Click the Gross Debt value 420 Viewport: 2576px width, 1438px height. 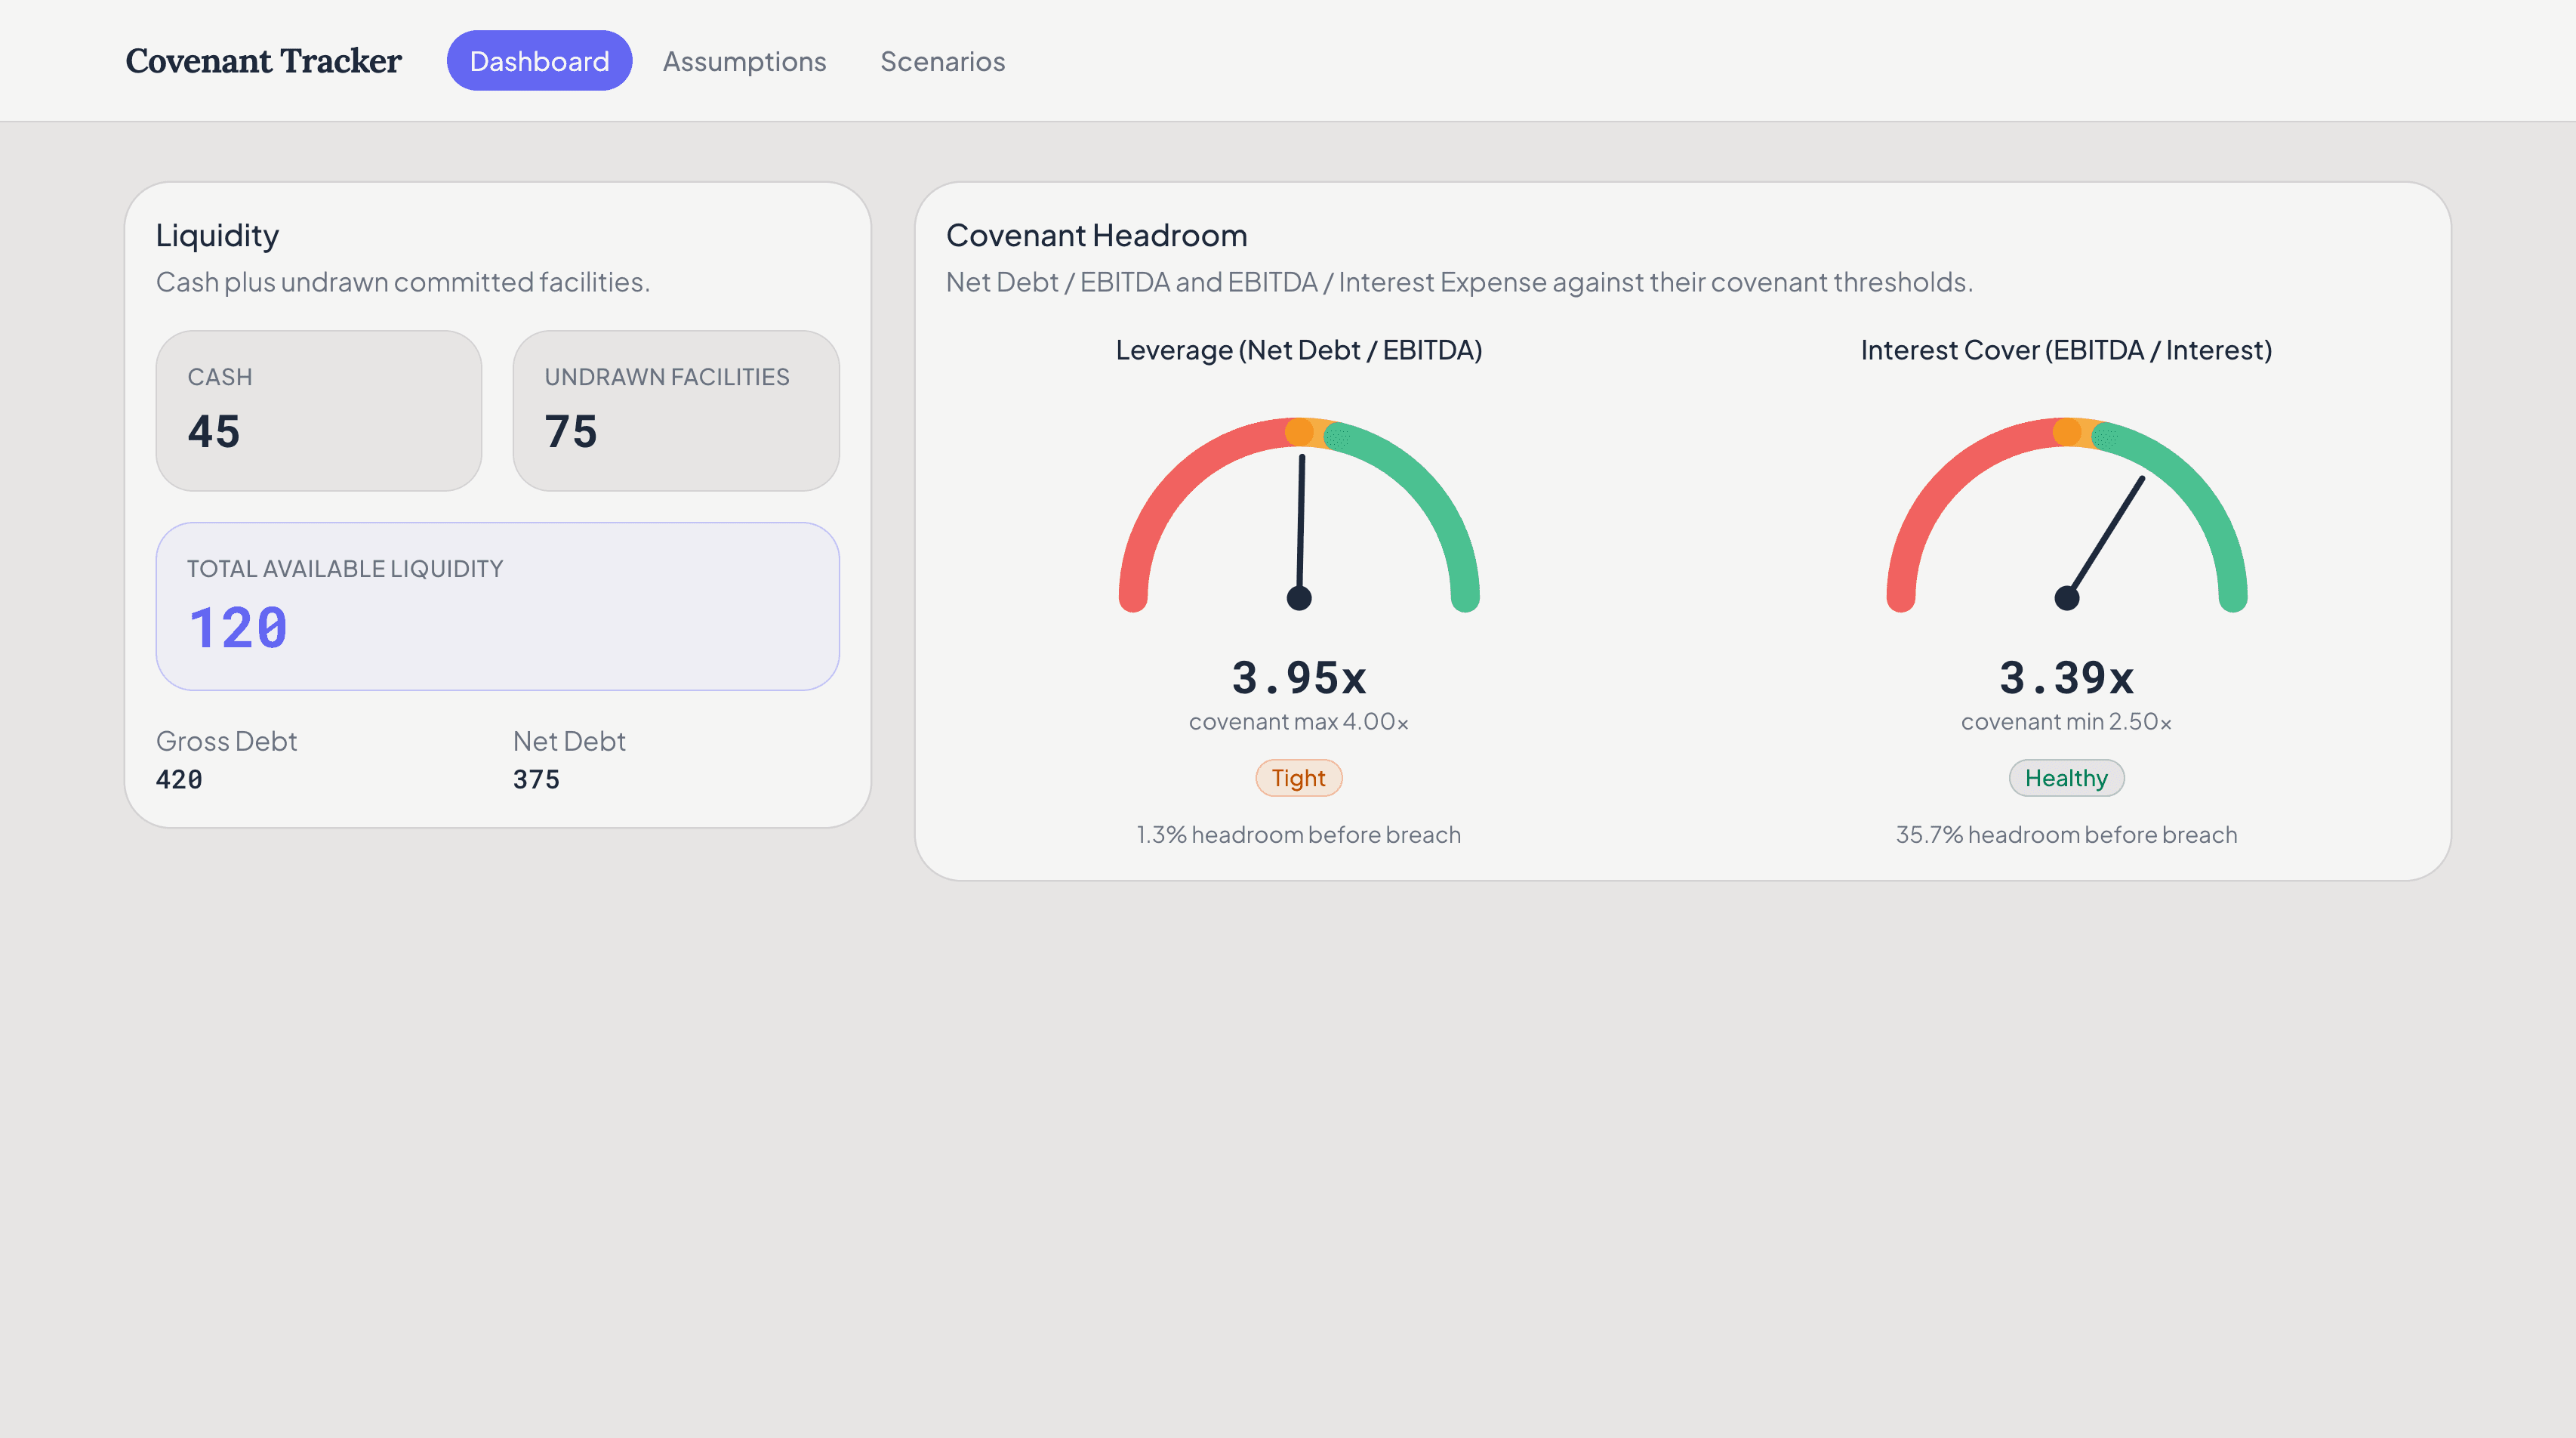(x=179, y=779)
